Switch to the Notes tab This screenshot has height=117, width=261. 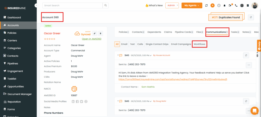point(247,32)
